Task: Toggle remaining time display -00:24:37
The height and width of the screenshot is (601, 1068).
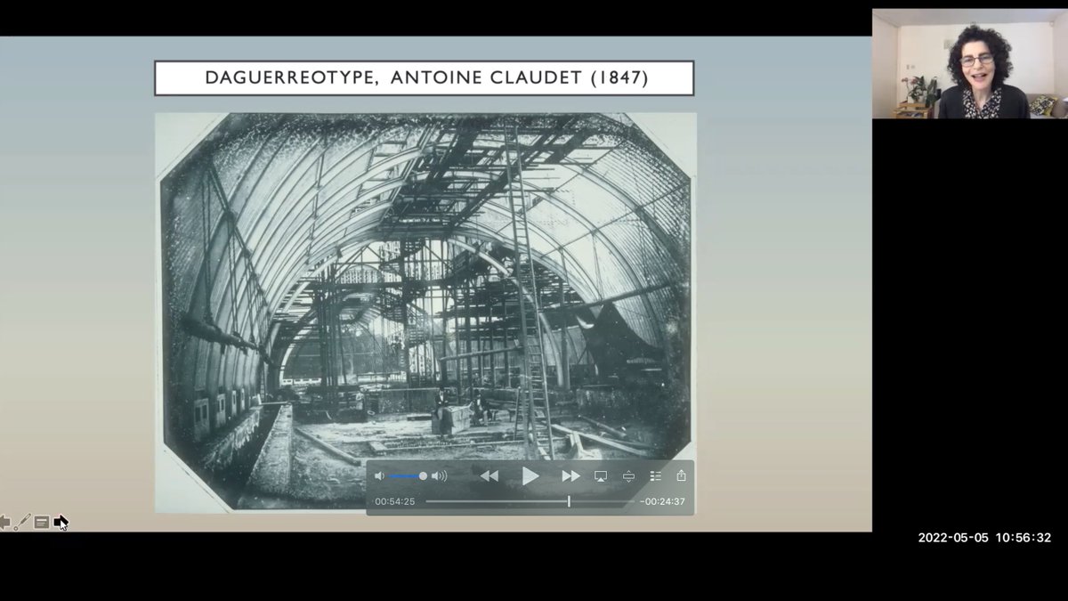Action: pos(662,501)
